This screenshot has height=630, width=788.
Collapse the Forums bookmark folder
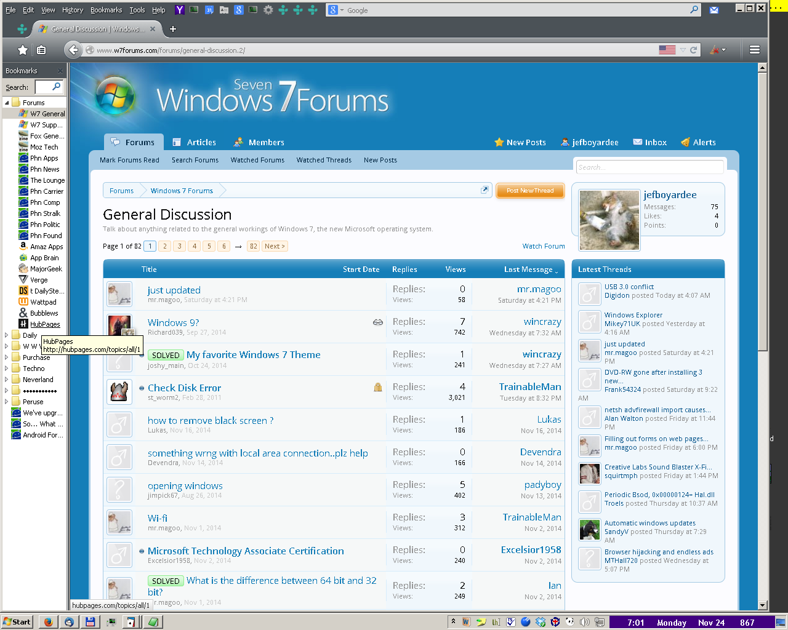7,103
